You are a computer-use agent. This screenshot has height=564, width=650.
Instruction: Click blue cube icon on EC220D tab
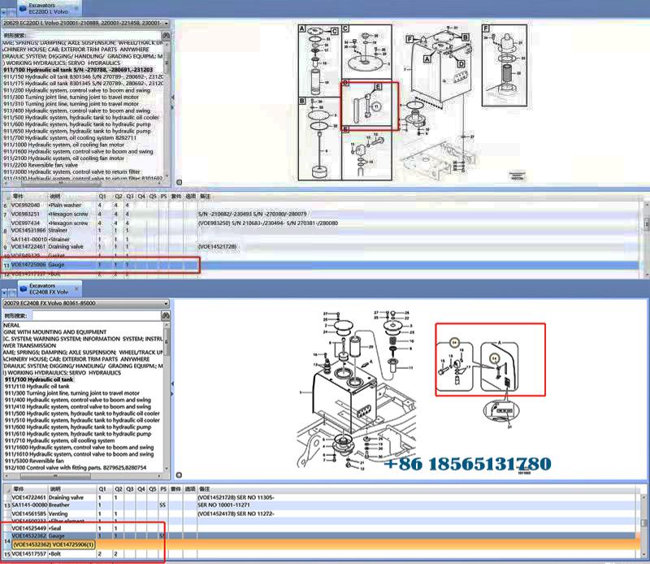click(24, 8)
